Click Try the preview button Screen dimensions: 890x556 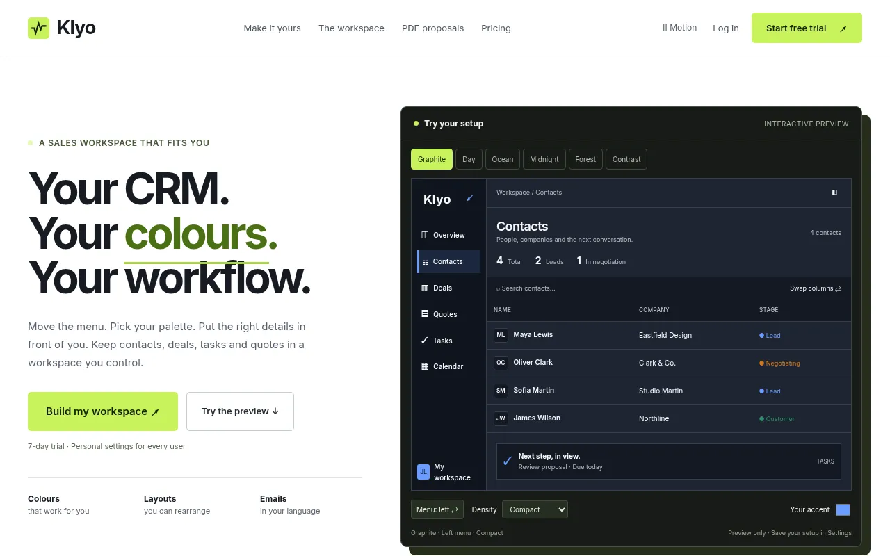point(240,411)
